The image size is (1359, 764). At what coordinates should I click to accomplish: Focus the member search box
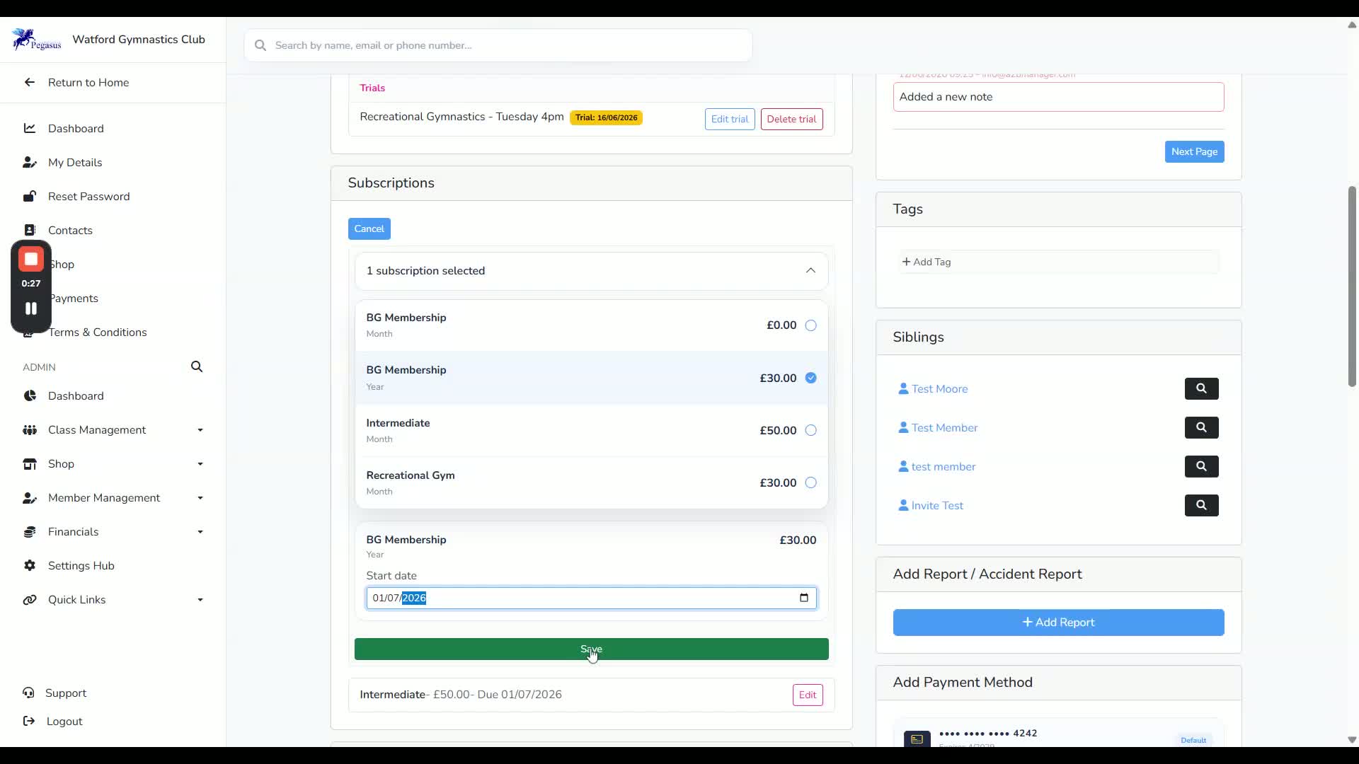click(x=498, y=45)
